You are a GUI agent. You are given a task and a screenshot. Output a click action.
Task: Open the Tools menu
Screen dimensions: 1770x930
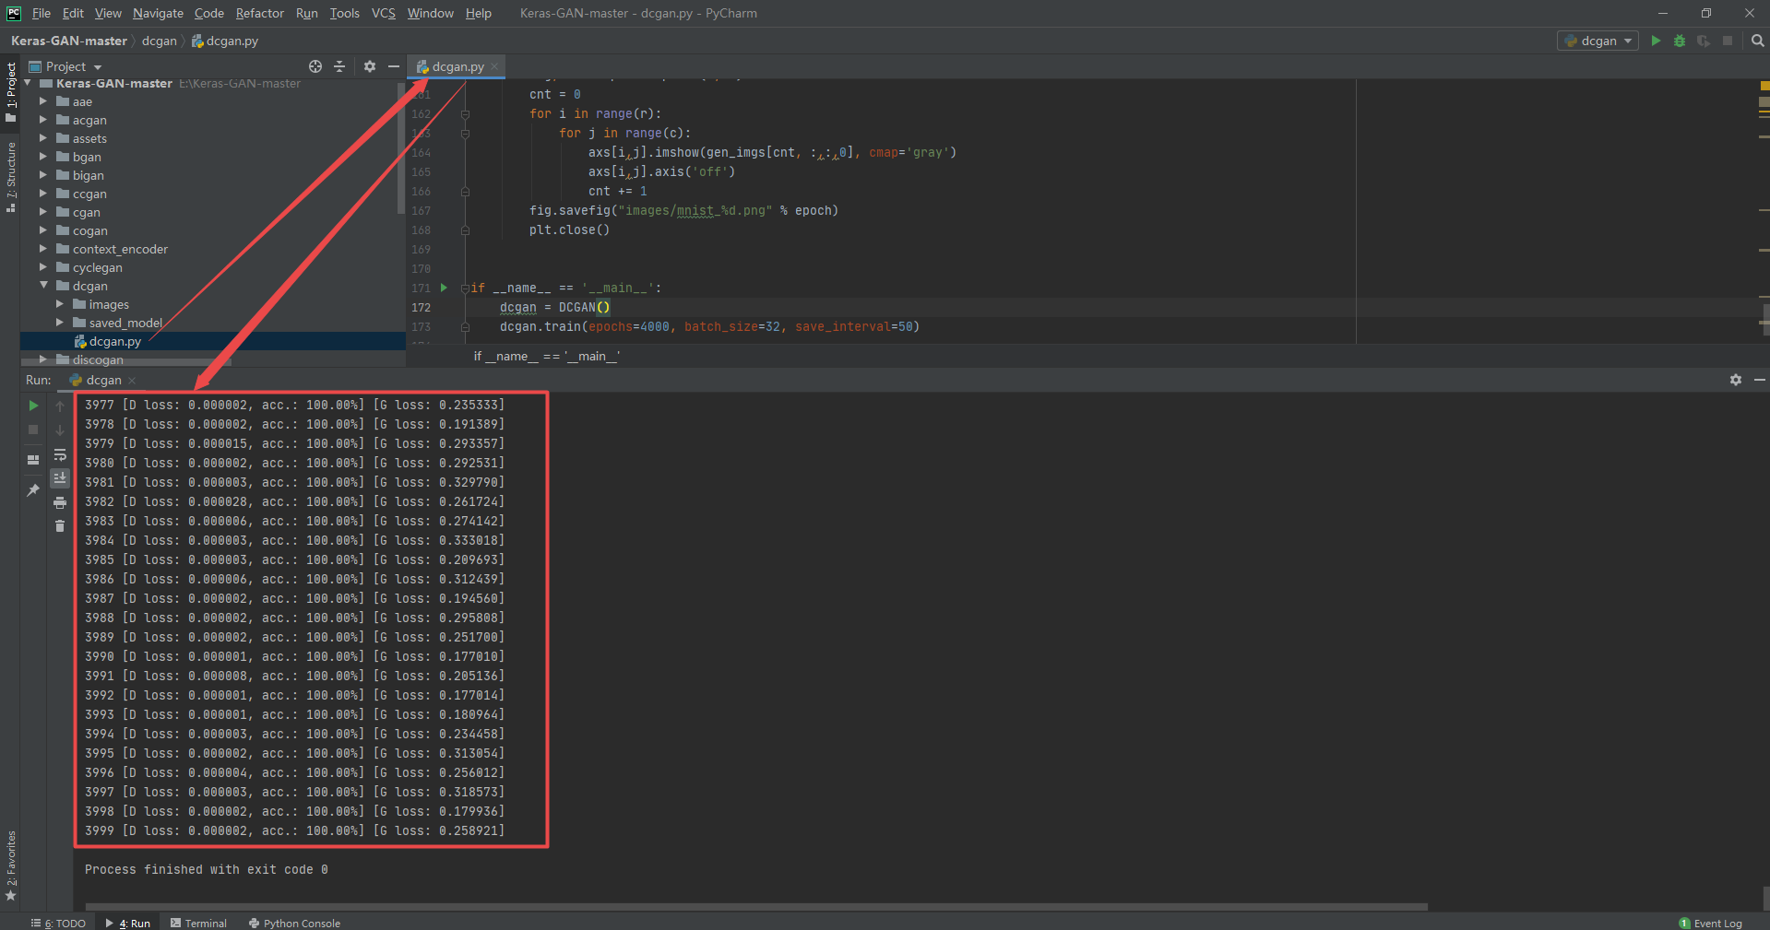344,13
